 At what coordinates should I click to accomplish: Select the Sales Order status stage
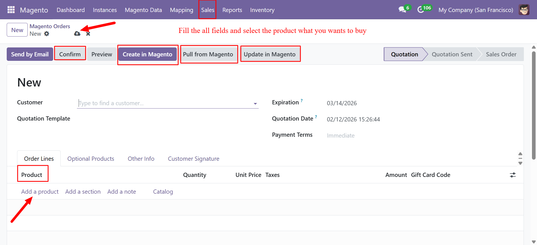tap(501, 54)
